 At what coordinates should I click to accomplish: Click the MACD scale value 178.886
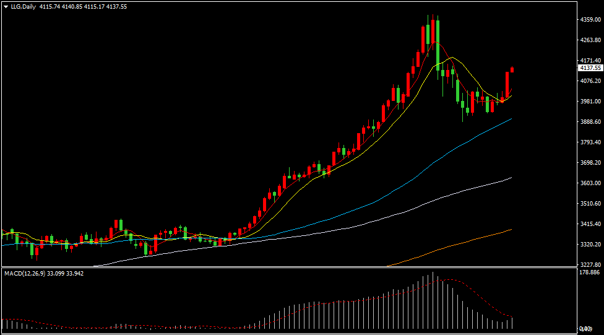(x=590, y=272)
